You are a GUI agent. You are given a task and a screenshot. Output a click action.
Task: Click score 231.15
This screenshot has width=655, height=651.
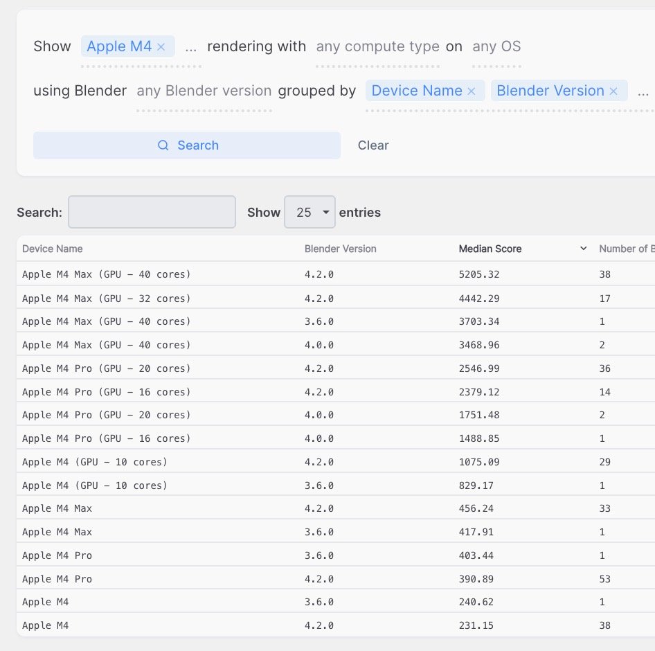coord(476,625)
